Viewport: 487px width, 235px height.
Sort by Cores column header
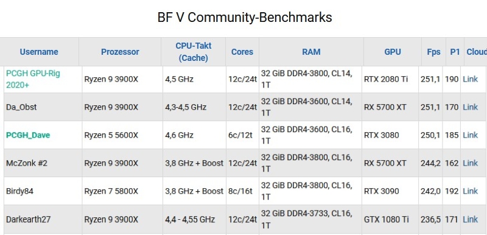tap(242, 52)
